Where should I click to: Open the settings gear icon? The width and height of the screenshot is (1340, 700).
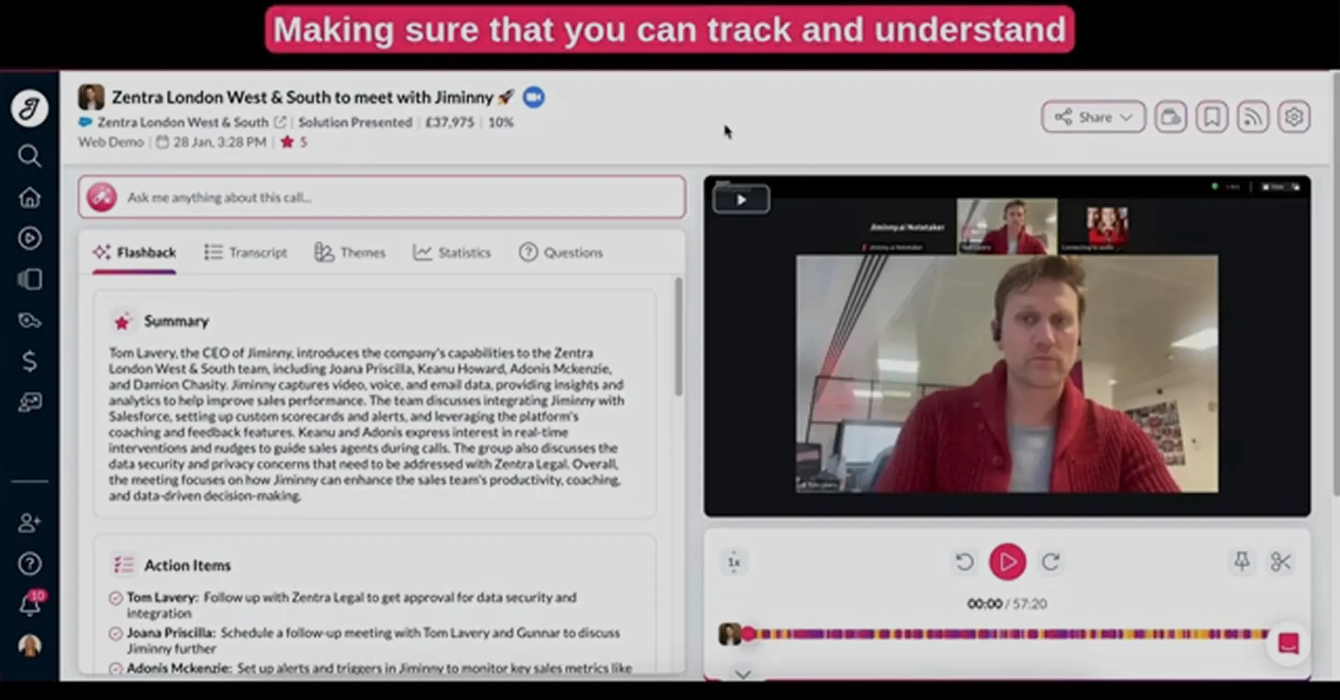pos(1293,117)
